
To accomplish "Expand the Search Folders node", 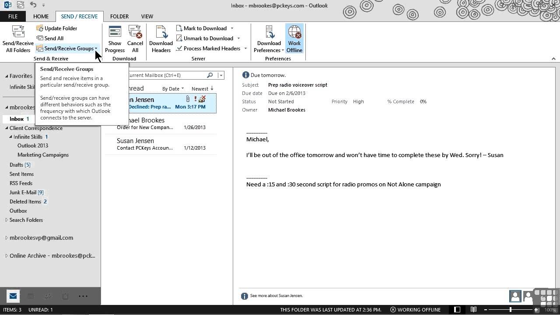I will pos(7,220).
